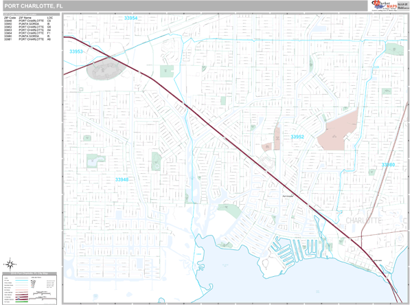Click the green park with the blue lake

(95, 161)
